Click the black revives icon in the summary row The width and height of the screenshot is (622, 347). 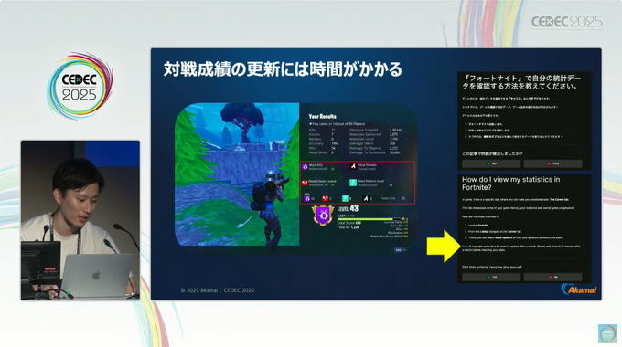366,198
